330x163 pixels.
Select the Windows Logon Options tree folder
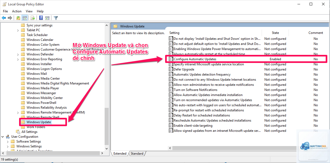44,69
